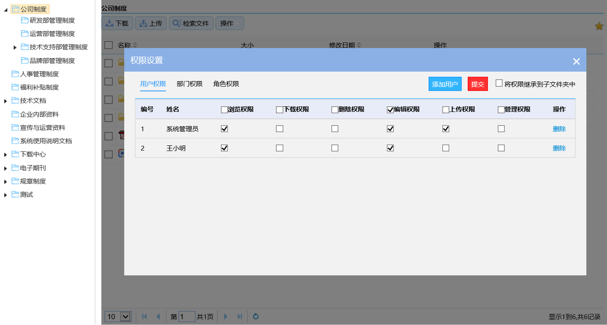Select the 公司制度 tree folder
This screenshot has width=607, height=325.
pyautogui.click(x=30, y=9)
